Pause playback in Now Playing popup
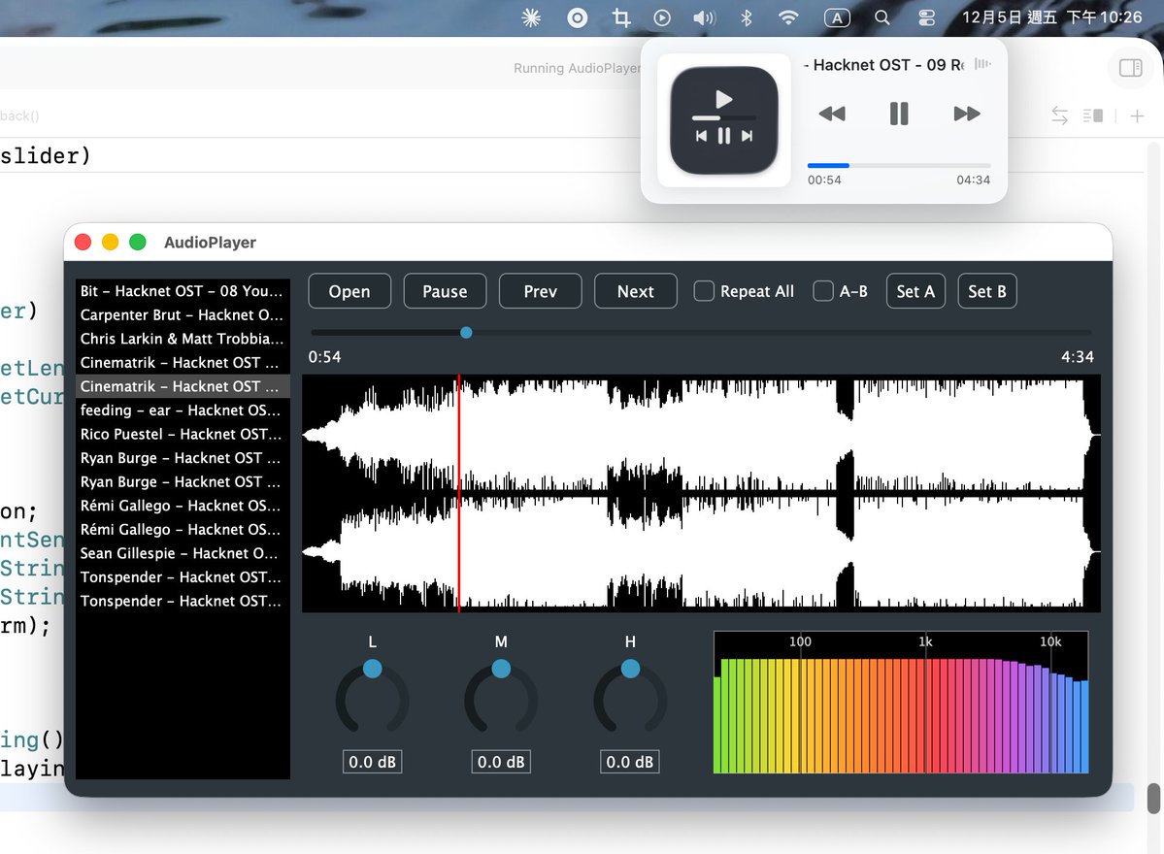Screen dimensions: 1164x854 pyautogui.click(x=899, y=114)
